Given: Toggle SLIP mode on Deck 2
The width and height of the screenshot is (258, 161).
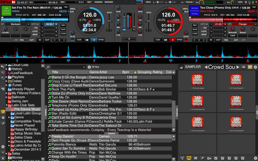Looking at the screenshot, I should coord(185,12).
